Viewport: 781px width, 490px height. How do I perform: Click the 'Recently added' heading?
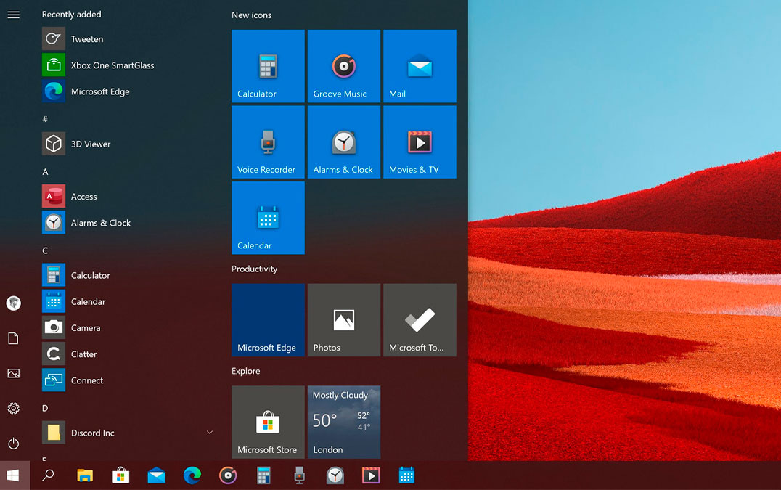(72, 15)
